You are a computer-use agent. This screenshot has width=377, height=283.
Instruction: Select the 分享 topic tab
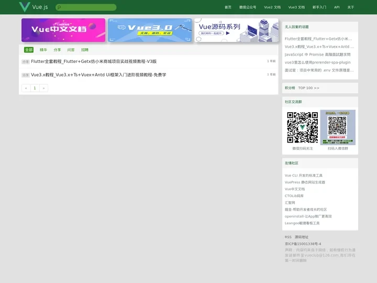(57, 50)
